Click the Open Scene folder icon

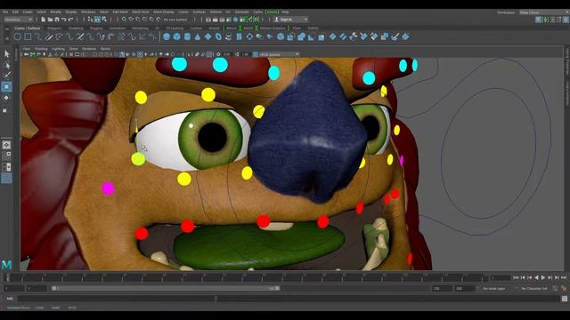(50, 20)
